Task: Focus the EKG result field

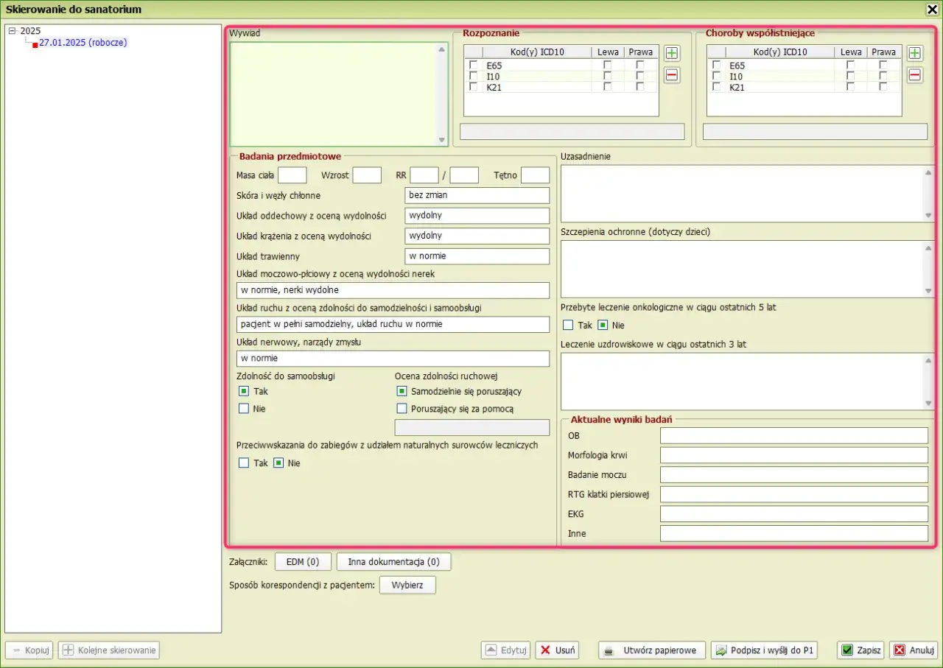Action: 794,513
